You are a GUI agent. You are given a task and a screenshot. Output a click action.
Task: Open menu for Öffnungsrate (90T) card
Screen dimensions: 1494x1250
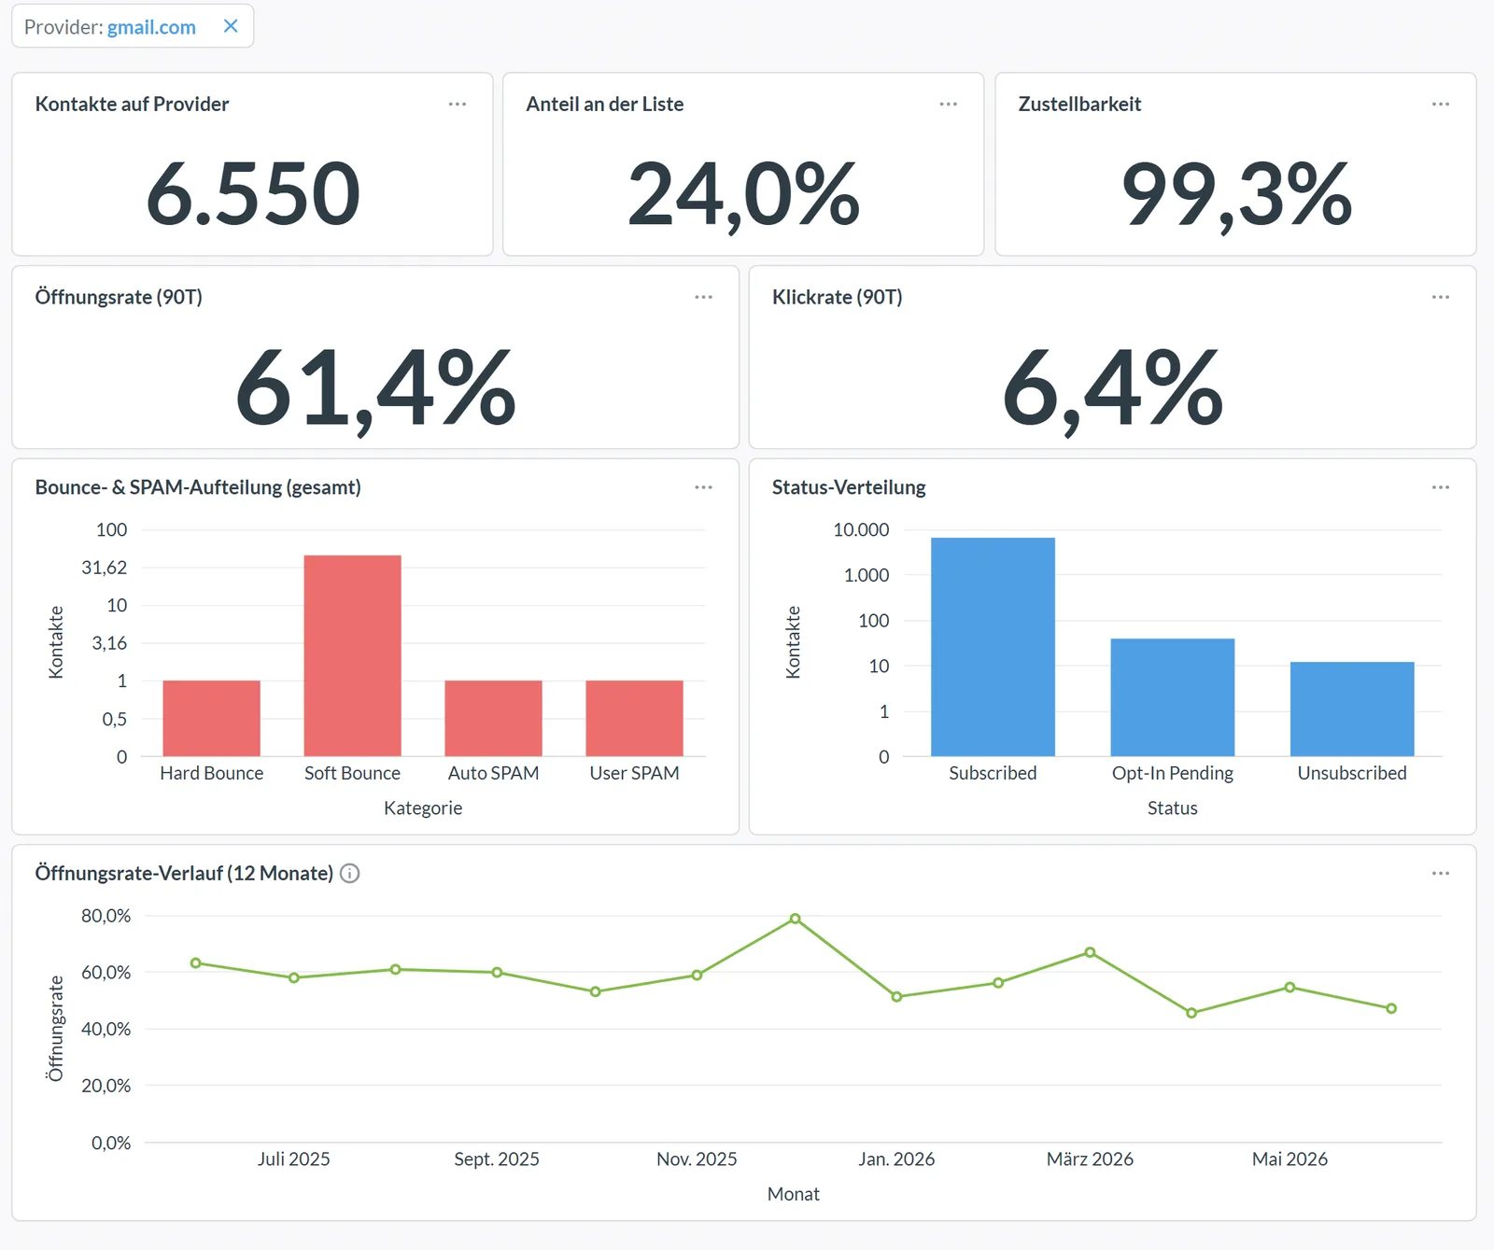pos(704,297)
